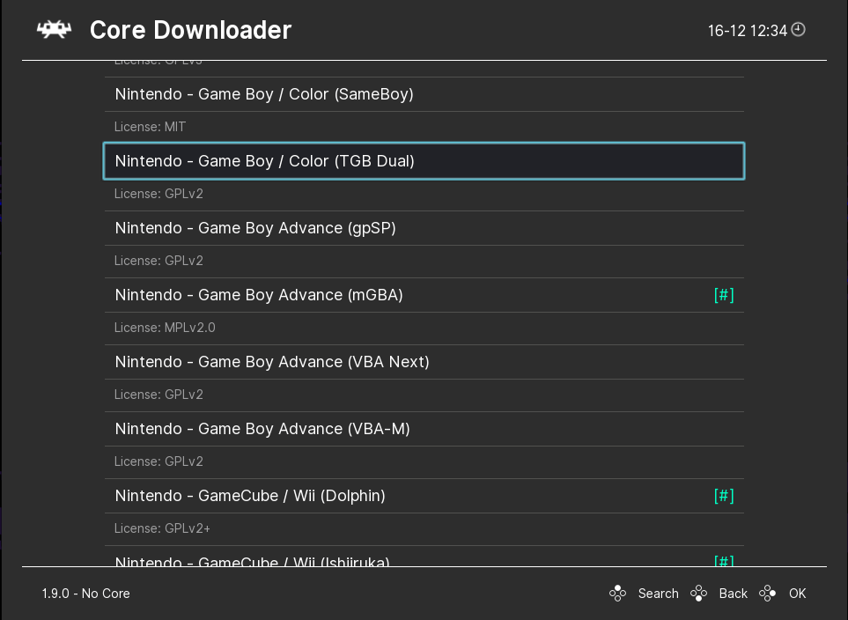Click the OK gamepad button icon

[767, 594]
